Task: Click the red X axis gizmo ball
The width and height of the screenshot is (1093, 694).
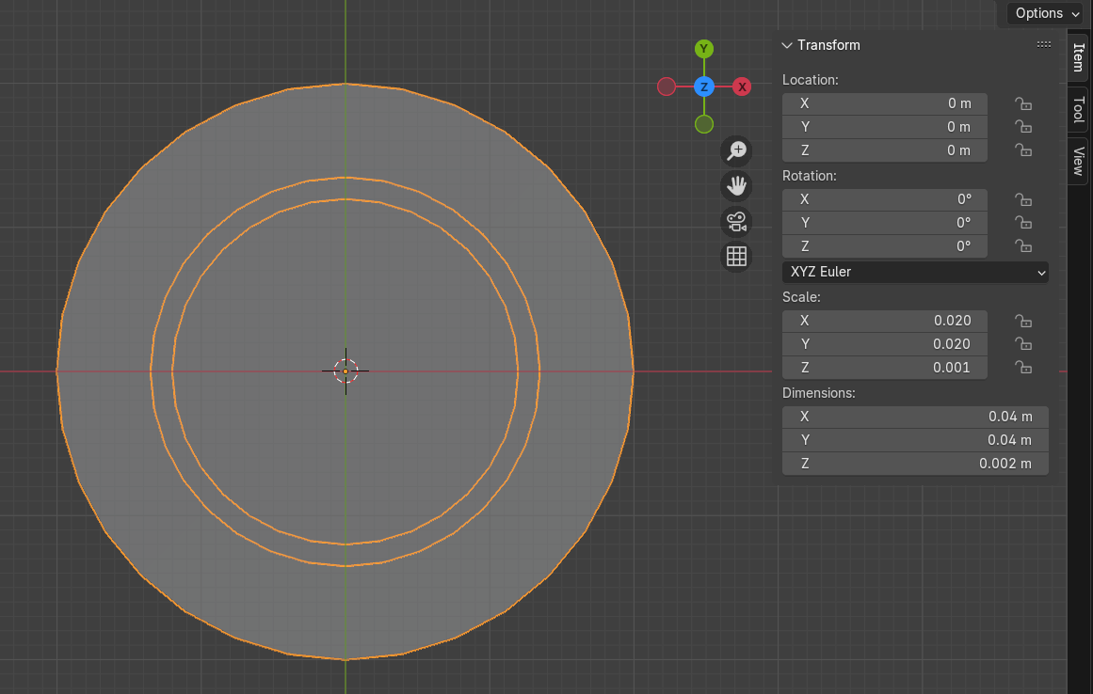Action: point(742,87)
